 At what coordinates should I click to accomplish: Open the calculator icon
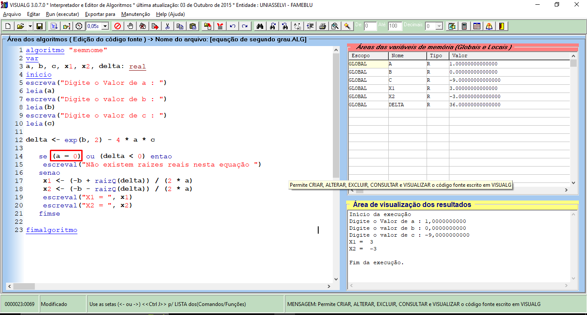tap(464, 26)
